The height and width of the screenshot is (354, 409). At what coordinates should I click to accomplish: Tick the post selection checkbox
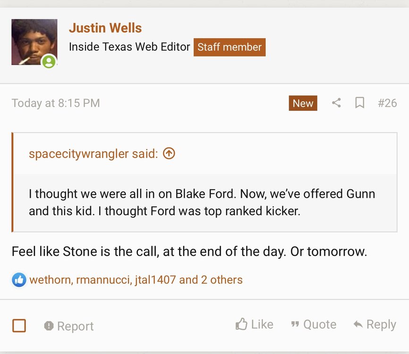[x=19, y=326]
